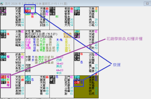Select the 西元1987.6.22.辰 birth date line
Viewport: 151px width, 99px height.
(41, 34)
